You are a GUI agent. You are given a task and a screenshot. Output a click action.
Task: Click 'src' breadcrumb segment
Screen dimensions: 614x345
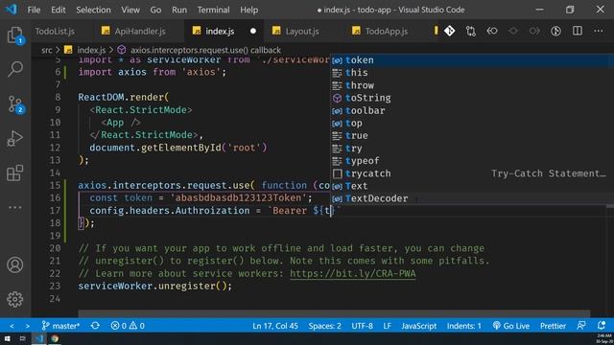pyautogui.click(x=47, y=50)
